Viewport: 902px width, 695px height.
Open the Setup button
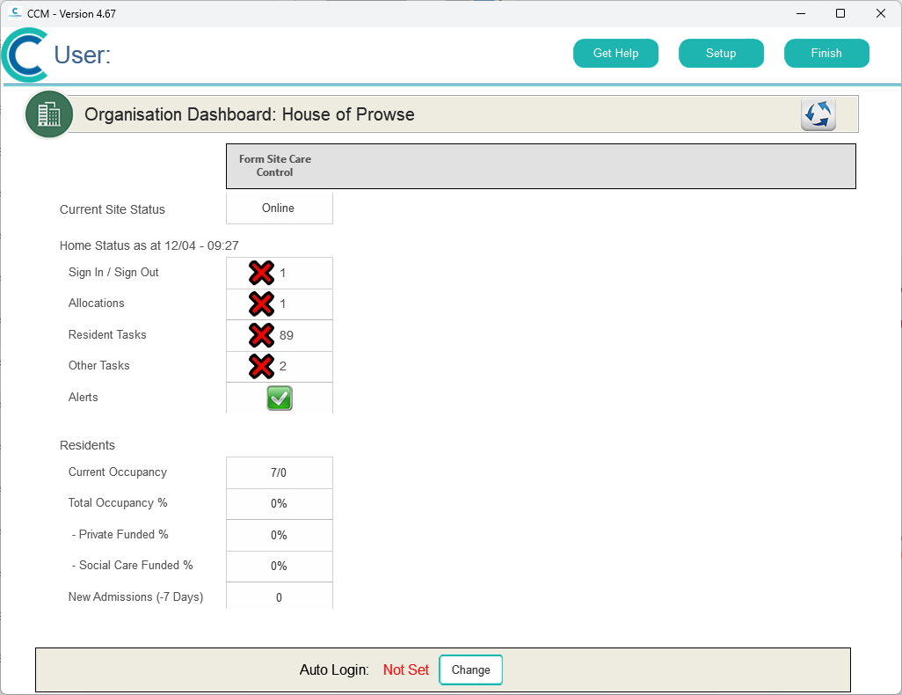click(x=721, y=54)
